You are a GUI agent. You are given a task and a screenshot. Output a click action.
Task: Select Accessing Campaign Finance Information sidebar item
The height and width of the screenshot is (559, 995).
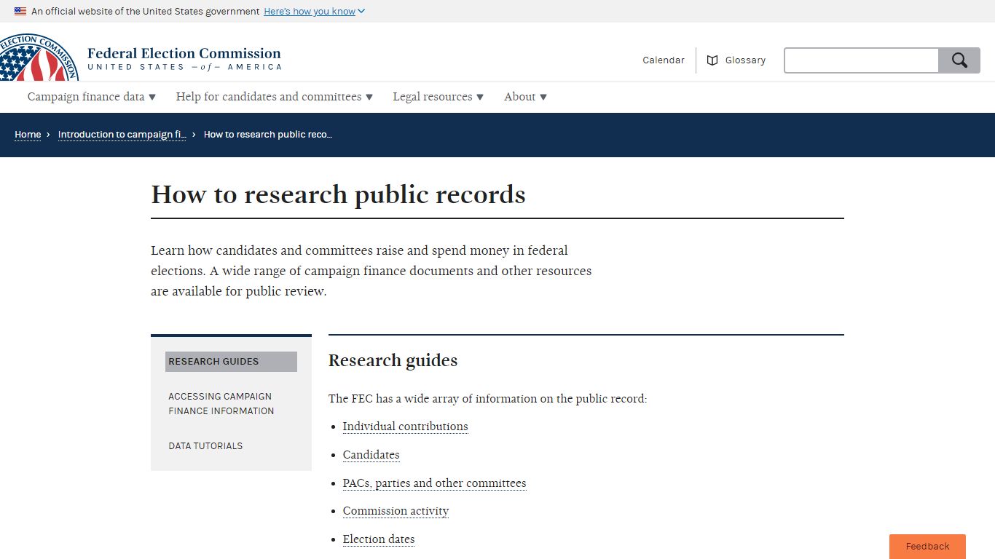pos(221,404)
